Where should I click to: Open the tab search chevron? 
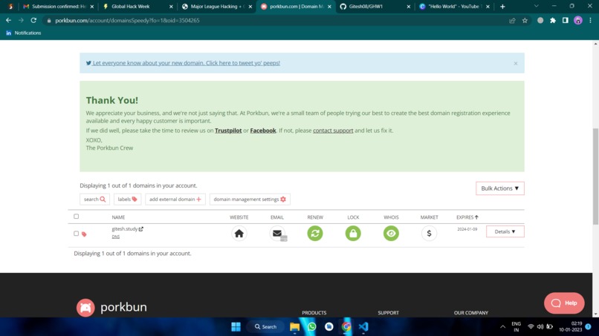tap(537, 6)
